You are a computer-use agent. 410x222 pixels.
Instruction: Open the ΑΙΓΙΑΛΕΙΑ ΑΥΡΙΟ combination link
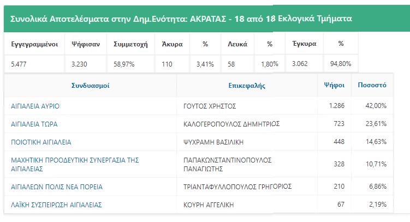pyautogui.click(x=35, y=106)
